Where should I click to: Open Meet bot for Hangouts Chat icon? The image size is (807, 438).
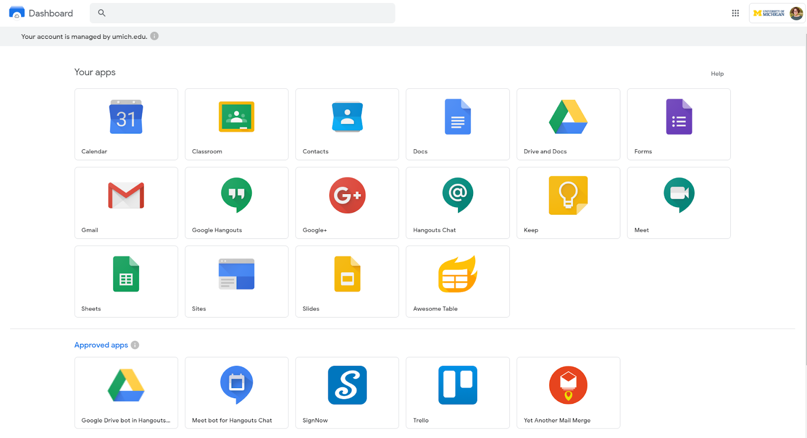237,385
